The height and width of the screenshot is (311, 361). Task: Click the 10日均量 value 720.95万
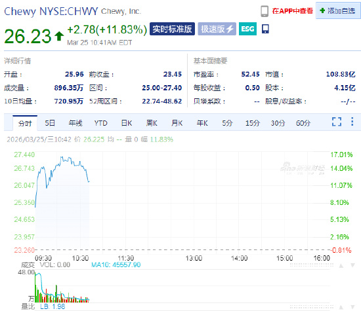[69, 101]
